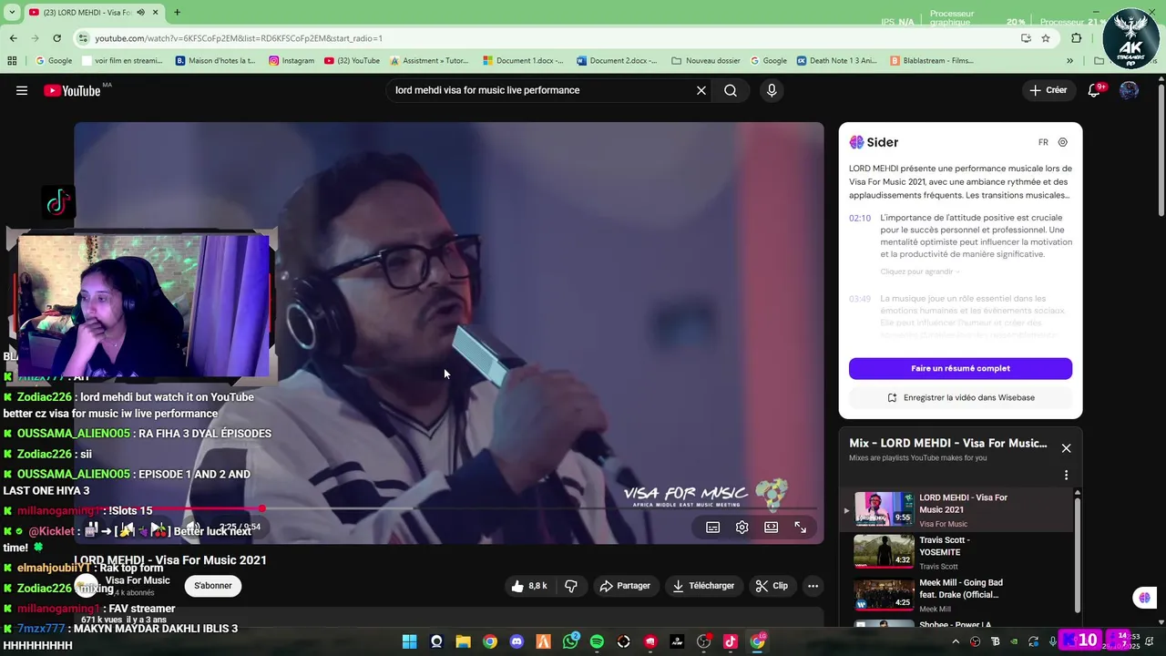Open the Assistment » Tutor bookmark

(x=429, y=61)
